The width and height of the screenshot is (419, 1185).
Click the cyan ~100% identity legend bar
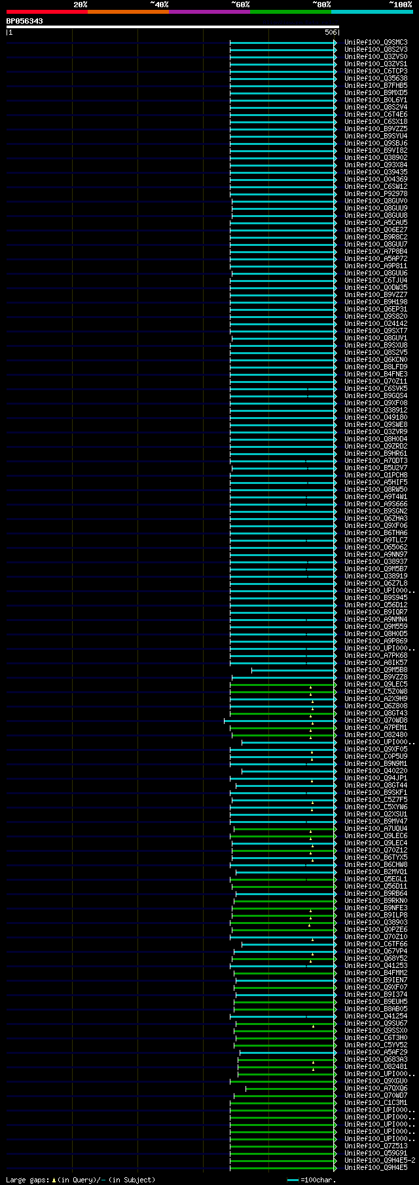click(x=372, y=12)
